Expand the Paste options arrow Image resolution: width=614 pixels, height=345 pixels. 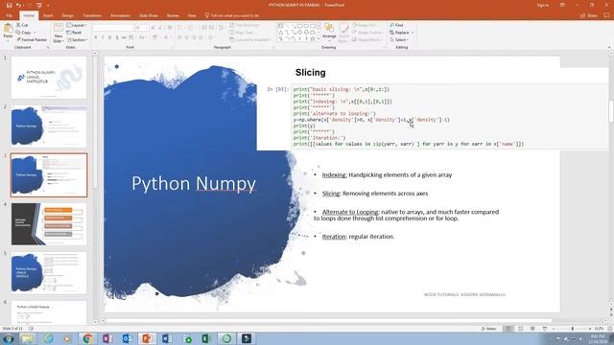(x=8, y=41)
